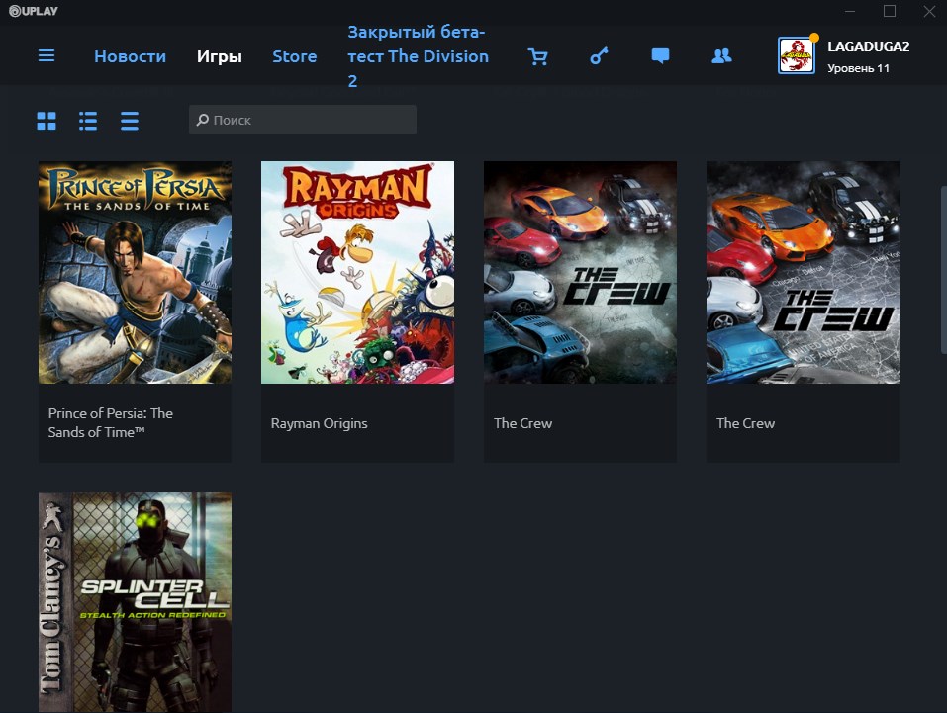Open Prince of Persia cover thumbnail
Screen dimensions: 947x713
click(x=135, y=272)
